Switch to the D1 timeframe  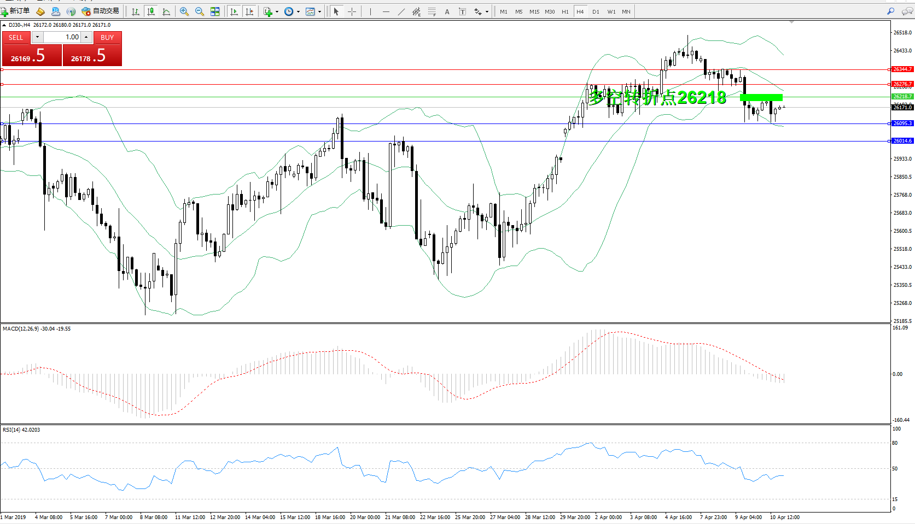point(596,11)
